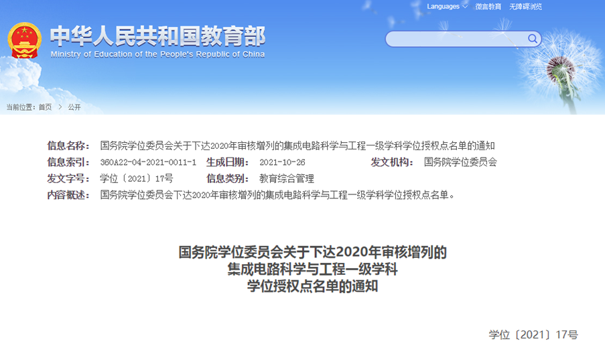Click the 生成日期 label
This screenshot has width=605, height=350.
coord(228,162)
